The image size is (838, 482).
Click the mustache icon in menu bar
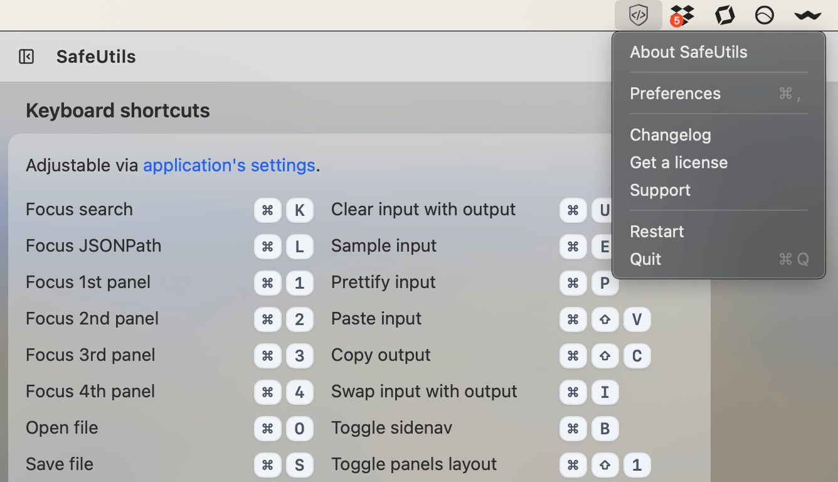pos(807,15)
